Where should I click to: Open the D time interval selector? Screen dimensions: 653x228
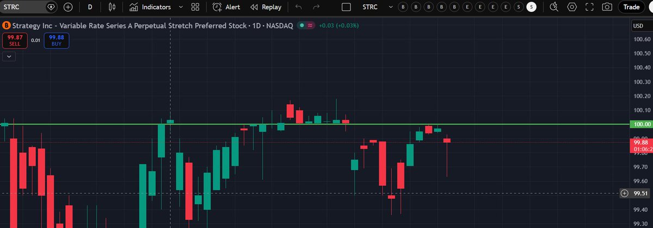coord(90,7)
